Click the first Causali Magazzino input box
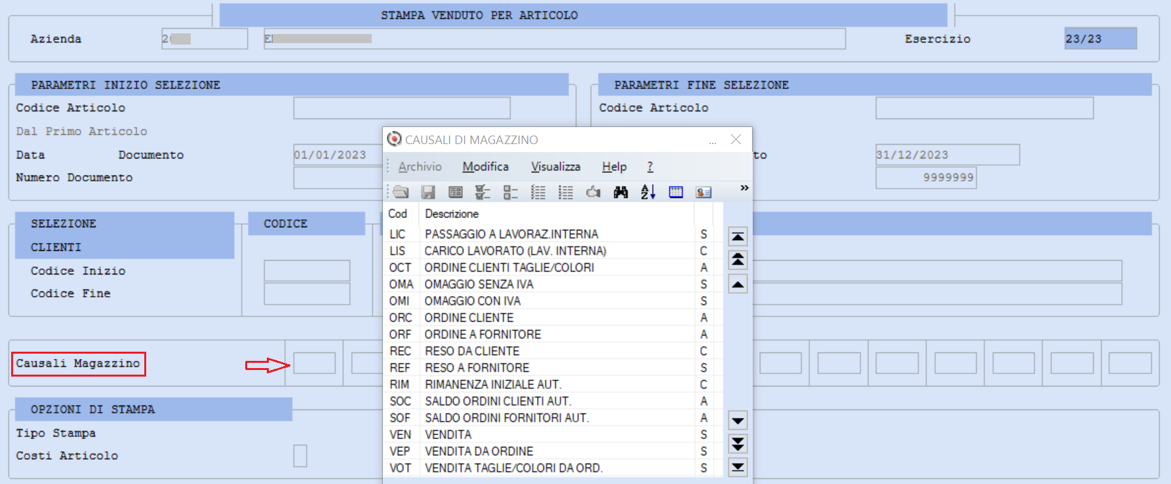 (x=314, y=363)
